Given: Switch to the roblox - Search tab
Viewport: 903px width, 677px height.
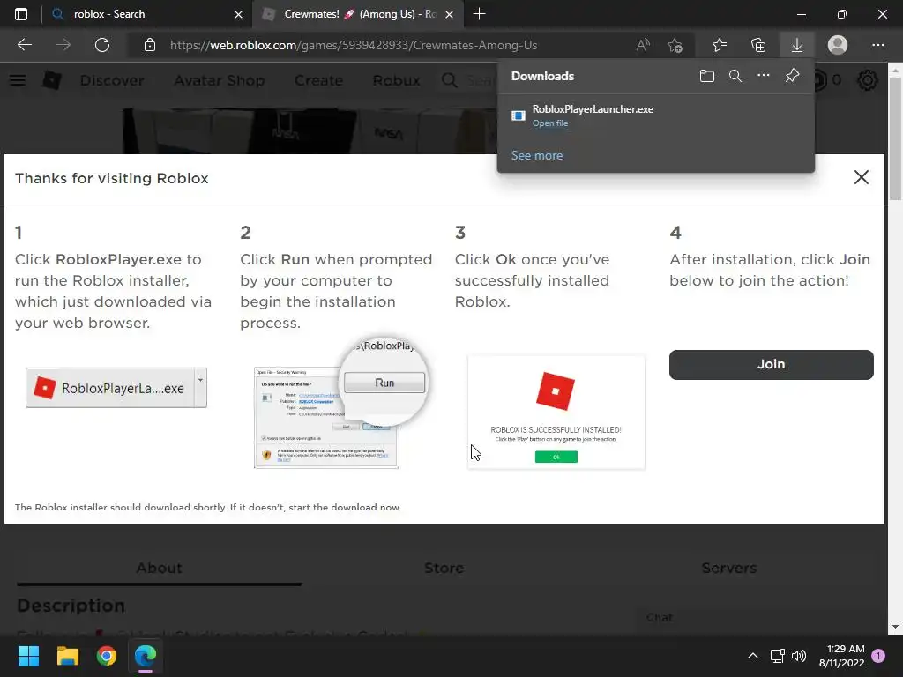Looking at the screenshot, I should 147,14.
